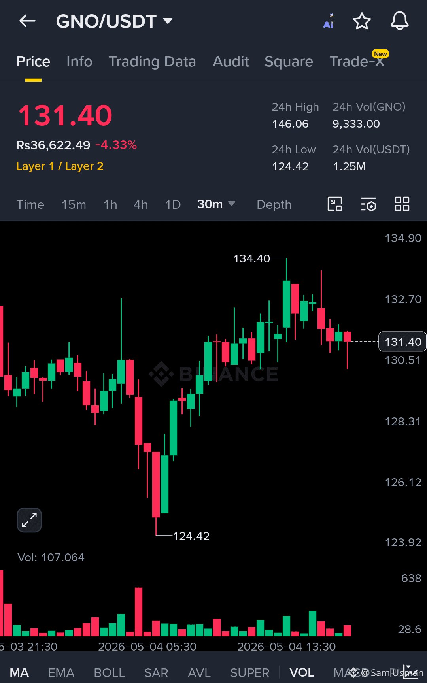Select the 4h timeframe
Viewport: 427px width, 683px height.
point(141,204)
